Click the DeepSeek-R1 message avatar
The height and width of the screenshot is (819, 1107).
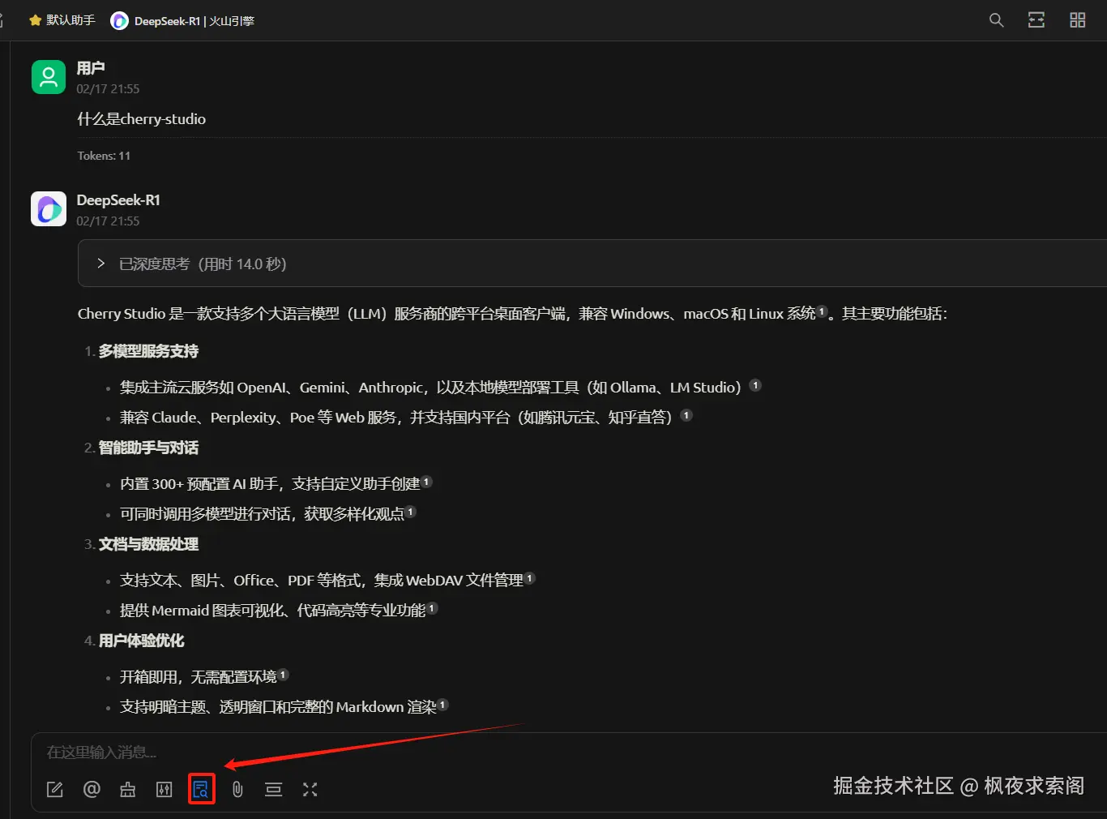pyautogui.click(x=49, y=209)
